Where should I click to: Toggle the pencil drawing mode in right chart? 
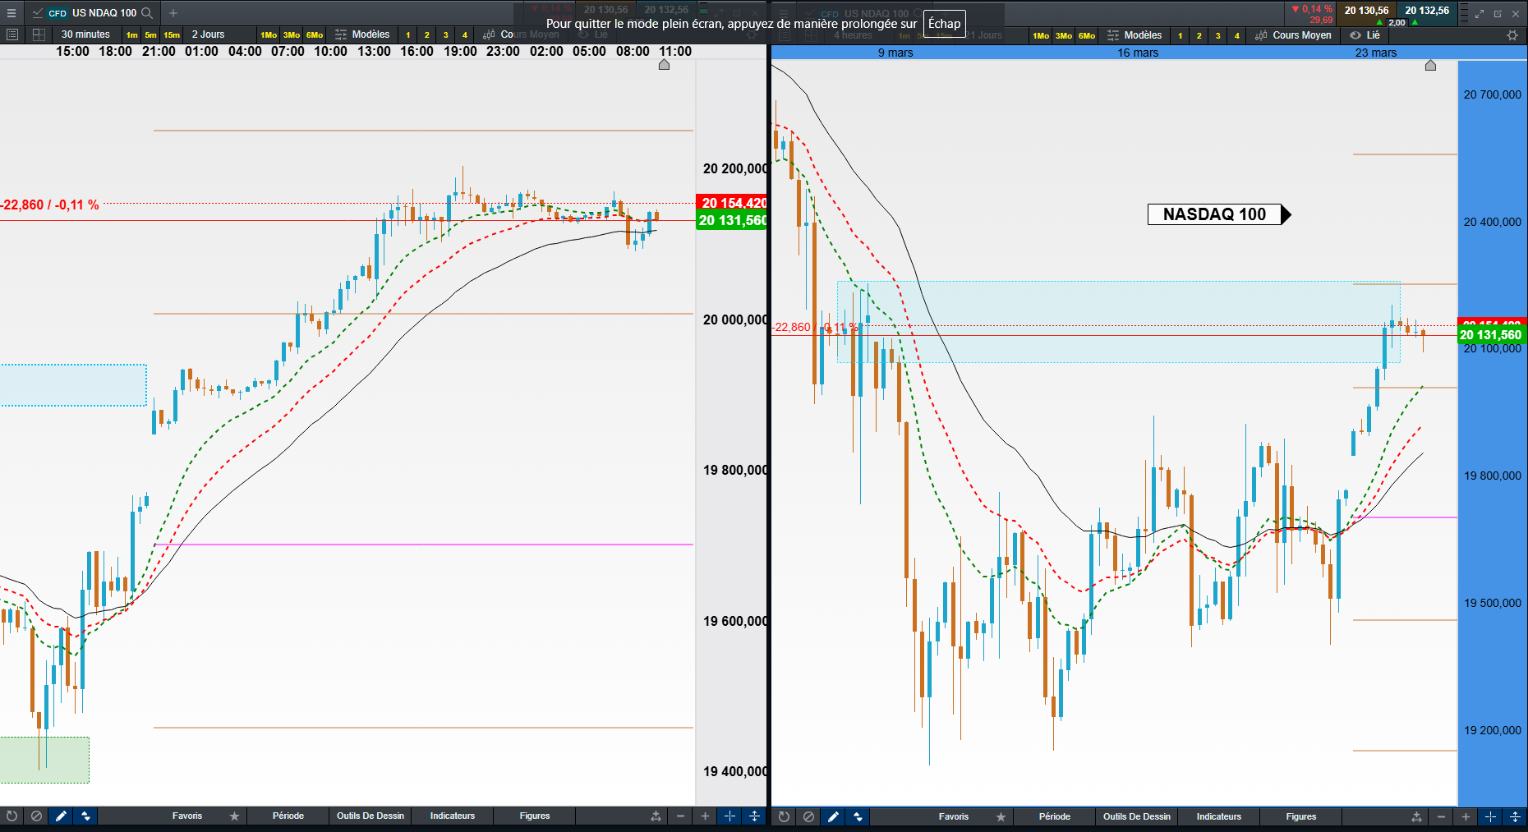(833, 816)
